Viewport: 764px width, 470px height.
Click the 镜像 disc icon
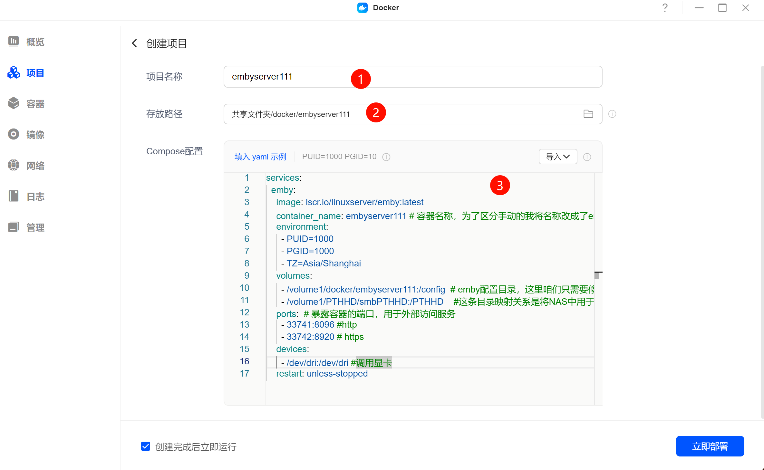[x=14, y=134]
